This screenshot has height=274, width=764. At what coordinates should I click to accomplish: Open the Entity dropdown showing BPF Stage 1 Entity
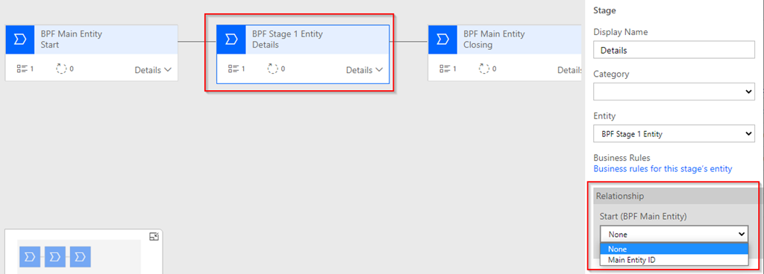coord(674,134)
